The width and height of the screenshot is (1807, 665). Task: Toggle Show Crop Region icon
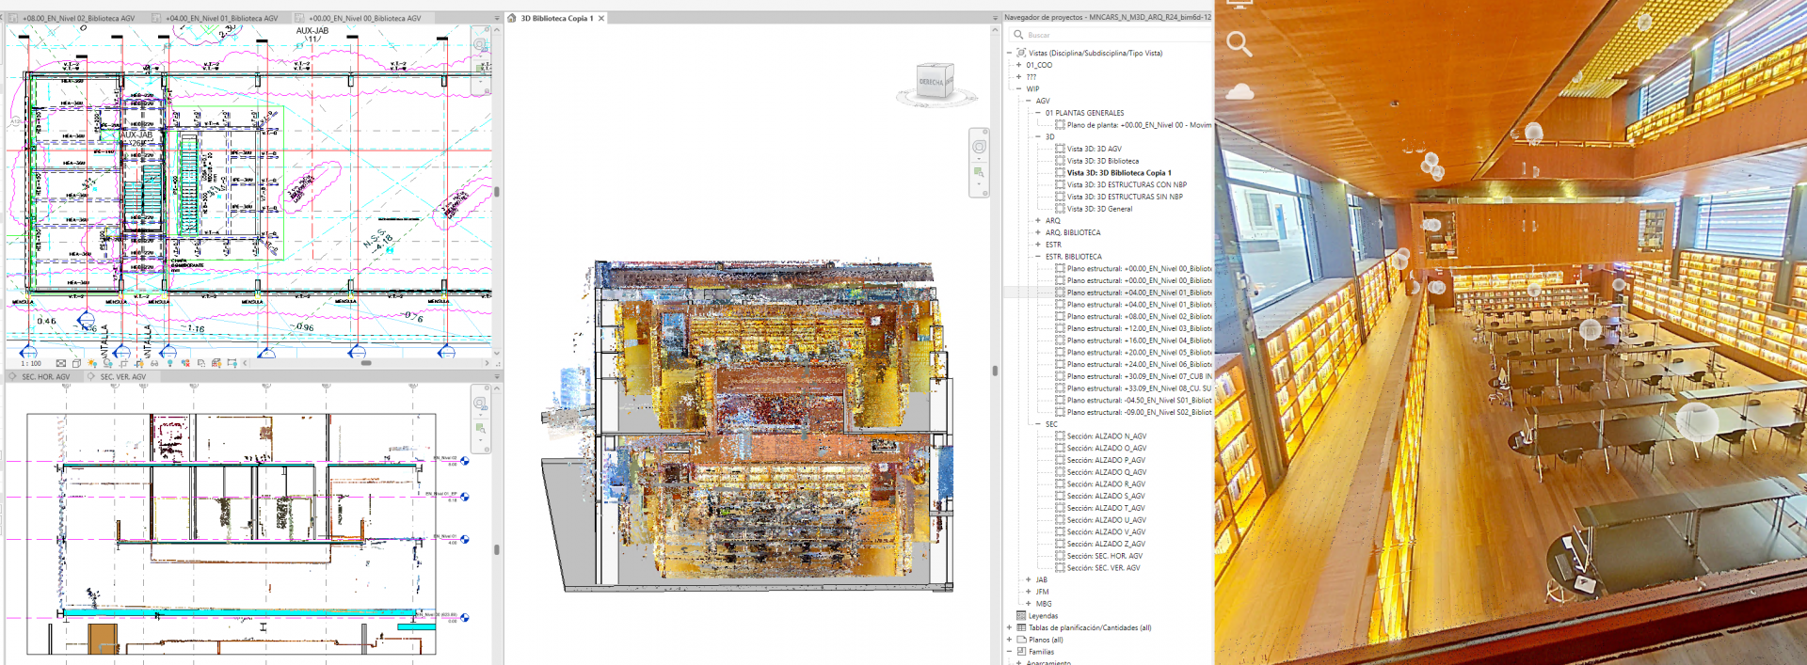(x=139, y=363)
